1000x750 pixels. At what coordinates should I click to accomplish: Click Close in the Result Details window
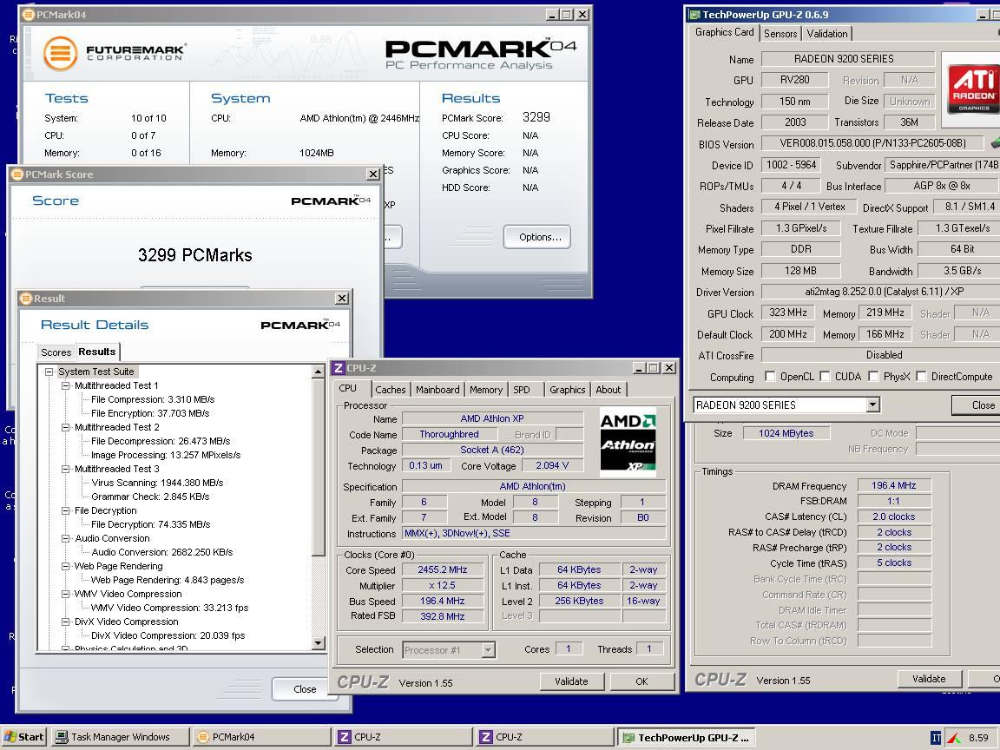[x=304, y=689]
